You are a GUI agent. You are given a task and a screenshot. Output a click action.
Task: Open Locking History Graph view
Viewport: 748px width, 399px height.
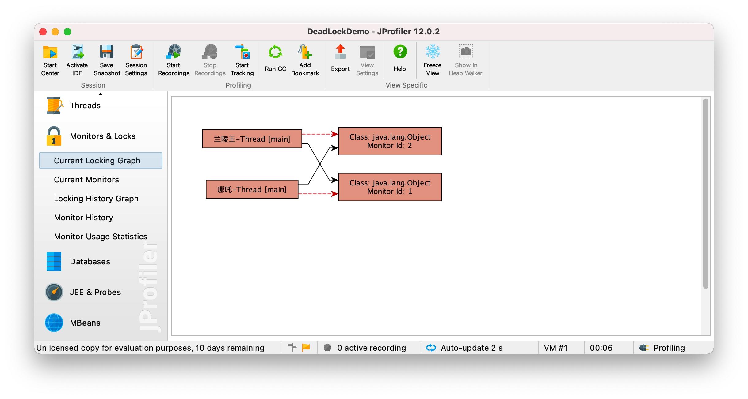96,199
